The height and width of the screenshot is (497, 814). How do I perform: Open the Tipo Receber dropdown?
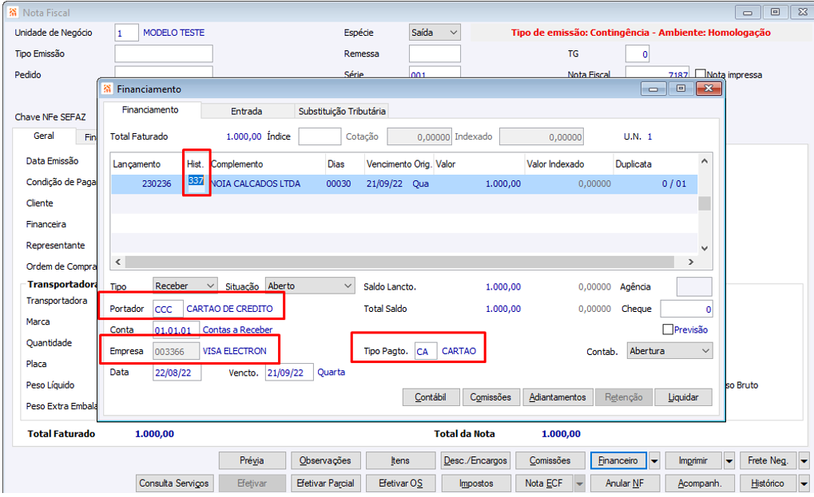(x=210, y=286)
